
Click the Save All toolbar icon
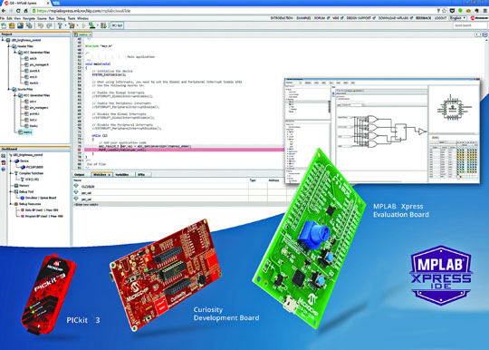[29, 25]
